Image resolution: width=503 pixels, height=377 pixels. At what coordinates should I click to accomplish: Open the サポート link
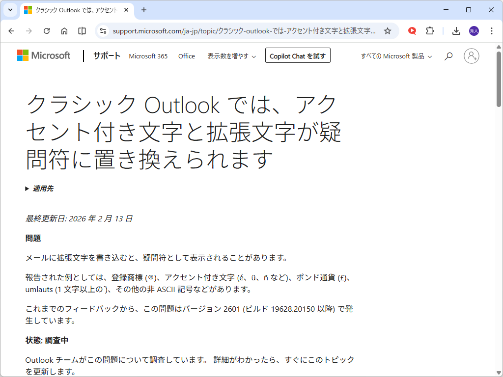pos(106,55)
